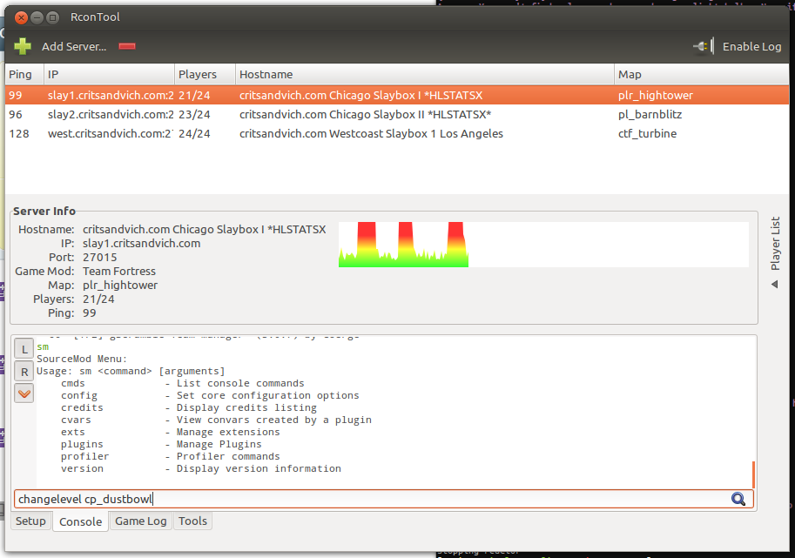Click west.critsandvich.com IP cell
Screen dimensions: 795x558
coord(111,134)
